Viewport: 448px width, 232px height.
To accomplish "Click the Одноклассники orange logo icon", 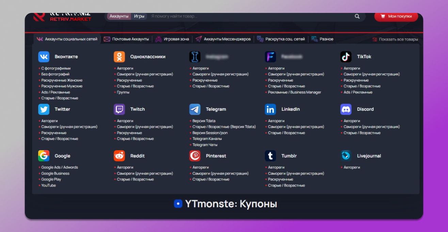I will (119, 57).
